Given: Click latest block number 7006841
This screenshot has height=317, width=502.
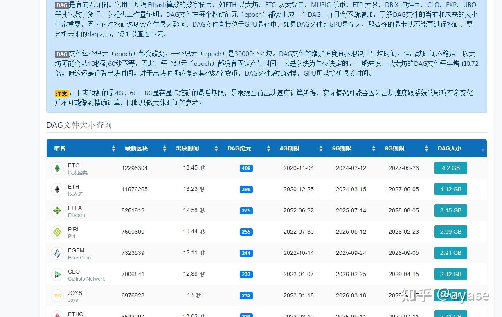Looking at the screenshot, I should (x=133, y=274).
